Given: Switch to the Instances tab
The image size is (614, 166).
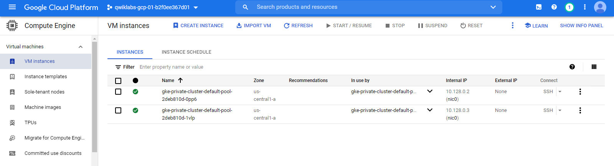Looking at the screenshot, I should (130, 52).
